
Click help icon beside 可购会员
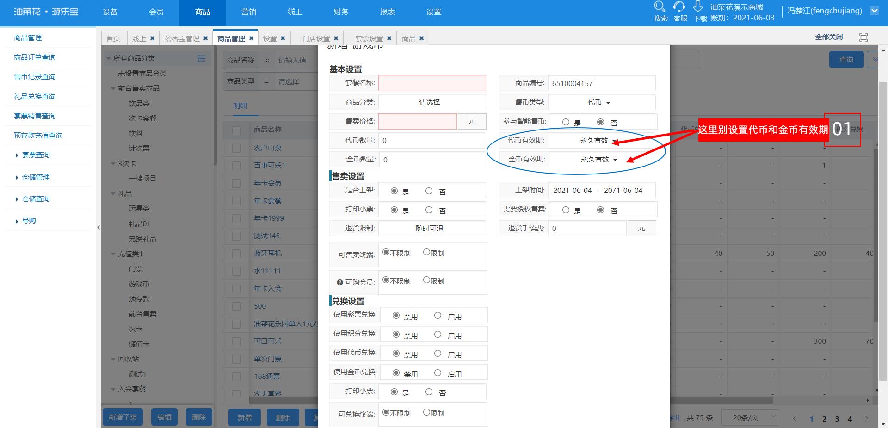(340, 282)
